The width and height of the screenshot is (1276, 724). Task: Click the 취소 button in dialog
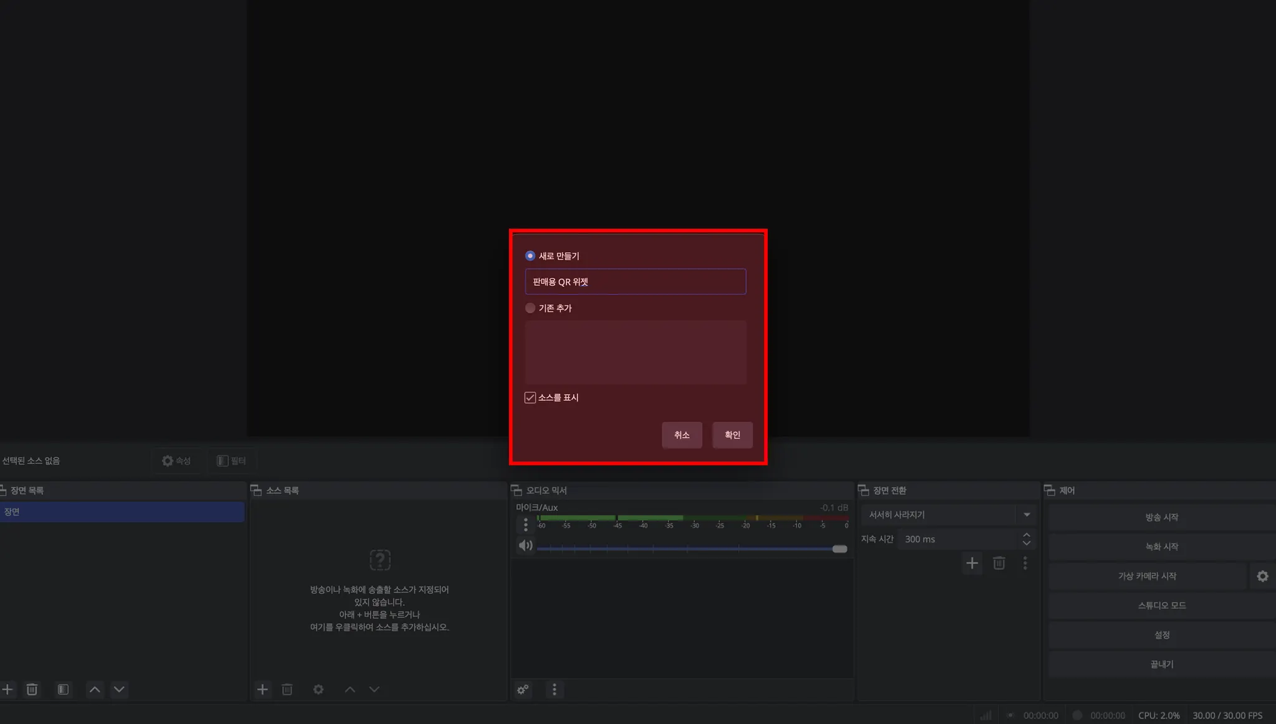(682, 435)
